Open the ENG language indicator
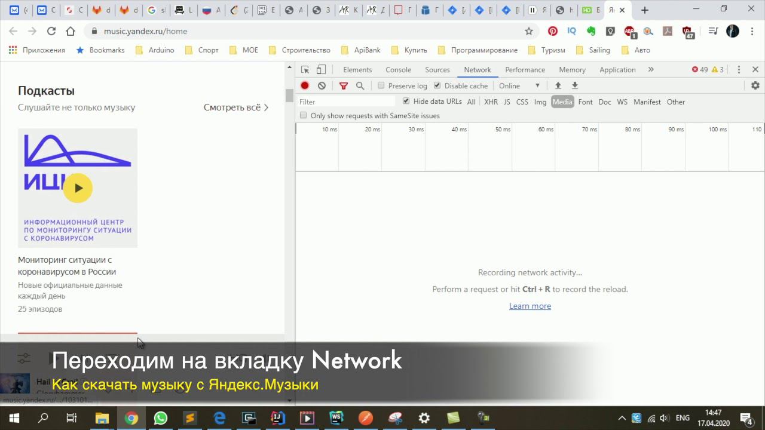This screenshot has height=430, width=765. pos(683,418)
